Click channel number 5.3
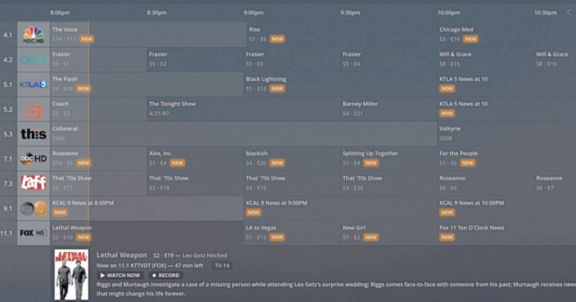The width and height of the screenshot is (576, 302). click(x=8, y=134)
